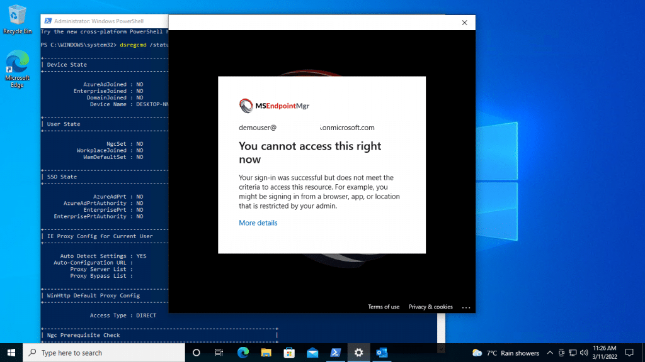The image size is (645, 362).
Task: Open the Action Center notifications icon
Action: [629, 353]
